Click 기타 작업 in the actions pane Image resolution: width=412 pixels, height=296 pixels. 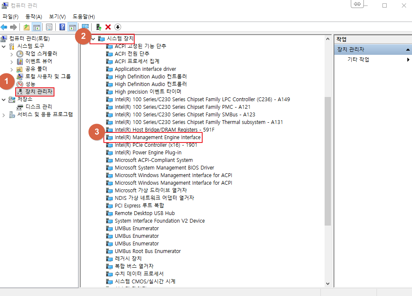pyautogui.click(x=358, y=59)
